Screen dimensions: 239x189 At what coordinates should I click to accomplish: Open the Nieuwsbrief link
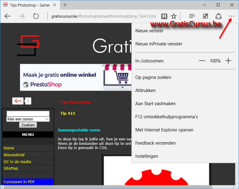(x=14, y=155)
